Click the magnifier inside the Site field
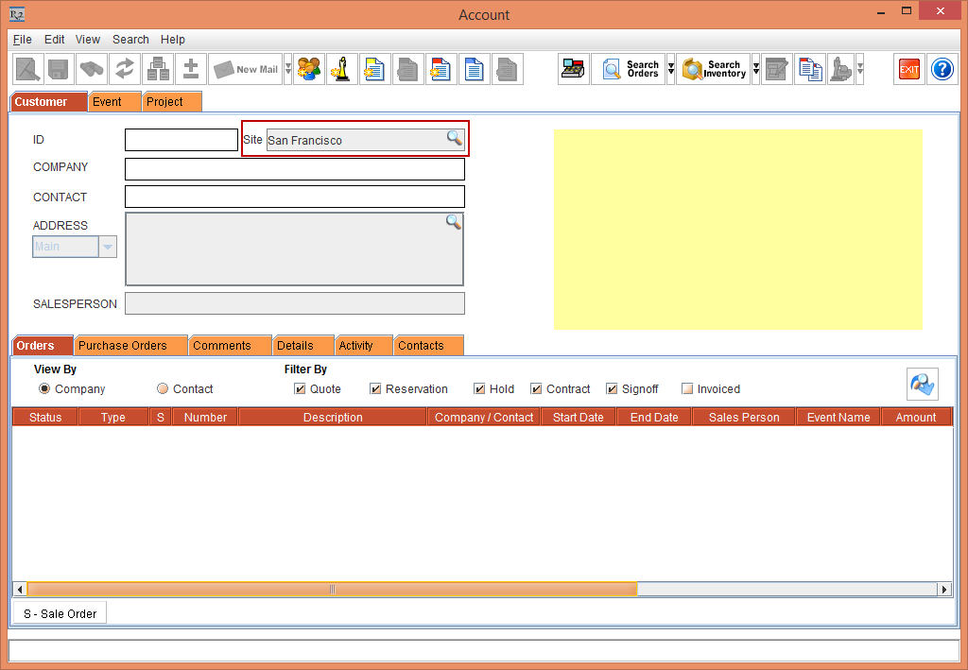Viewport: 968px width, 670px height. (x=455, y=138)
